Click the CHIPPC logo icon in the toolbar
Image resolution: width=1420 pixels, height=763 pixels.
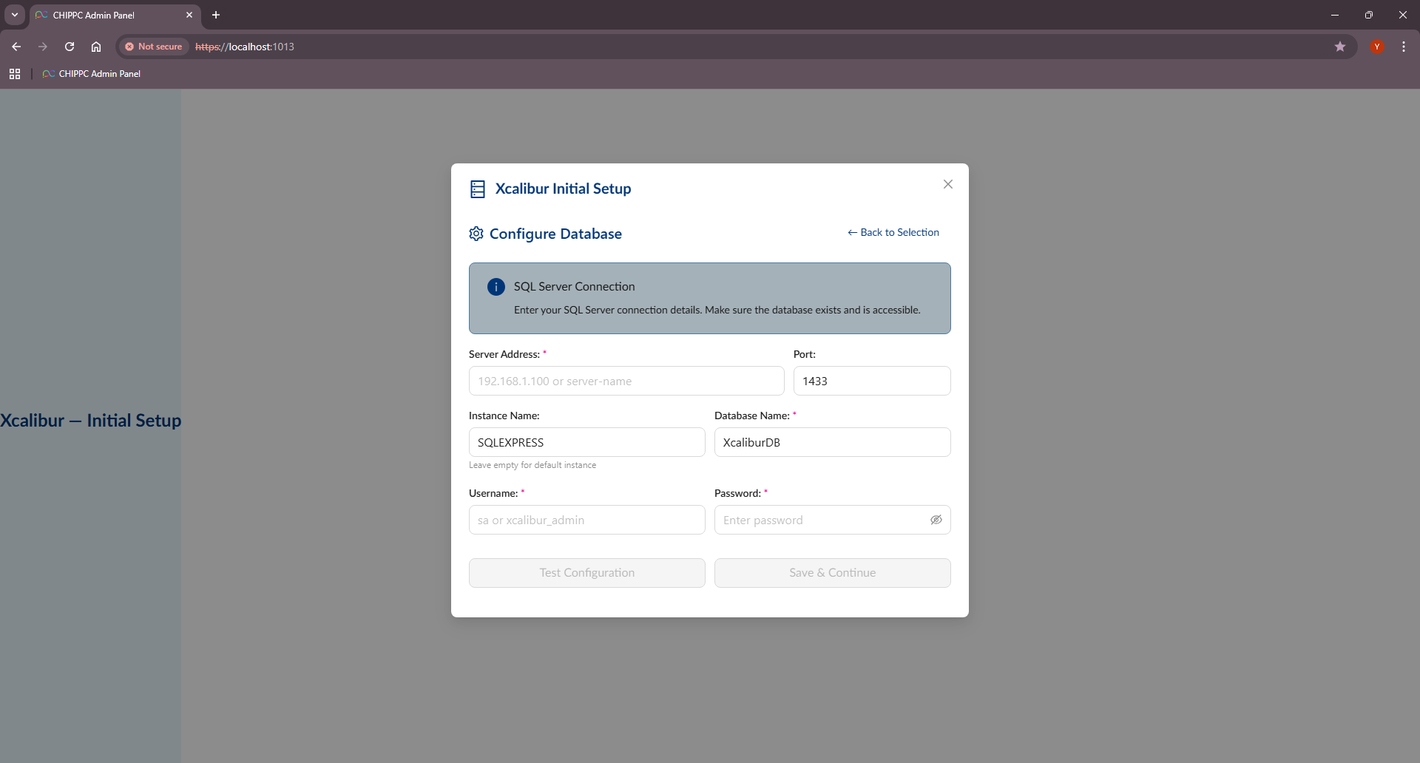[47, 73]
